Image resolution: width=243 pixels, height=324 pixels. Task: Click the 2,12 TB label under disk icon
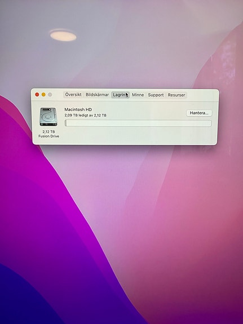tap(49, 132)
